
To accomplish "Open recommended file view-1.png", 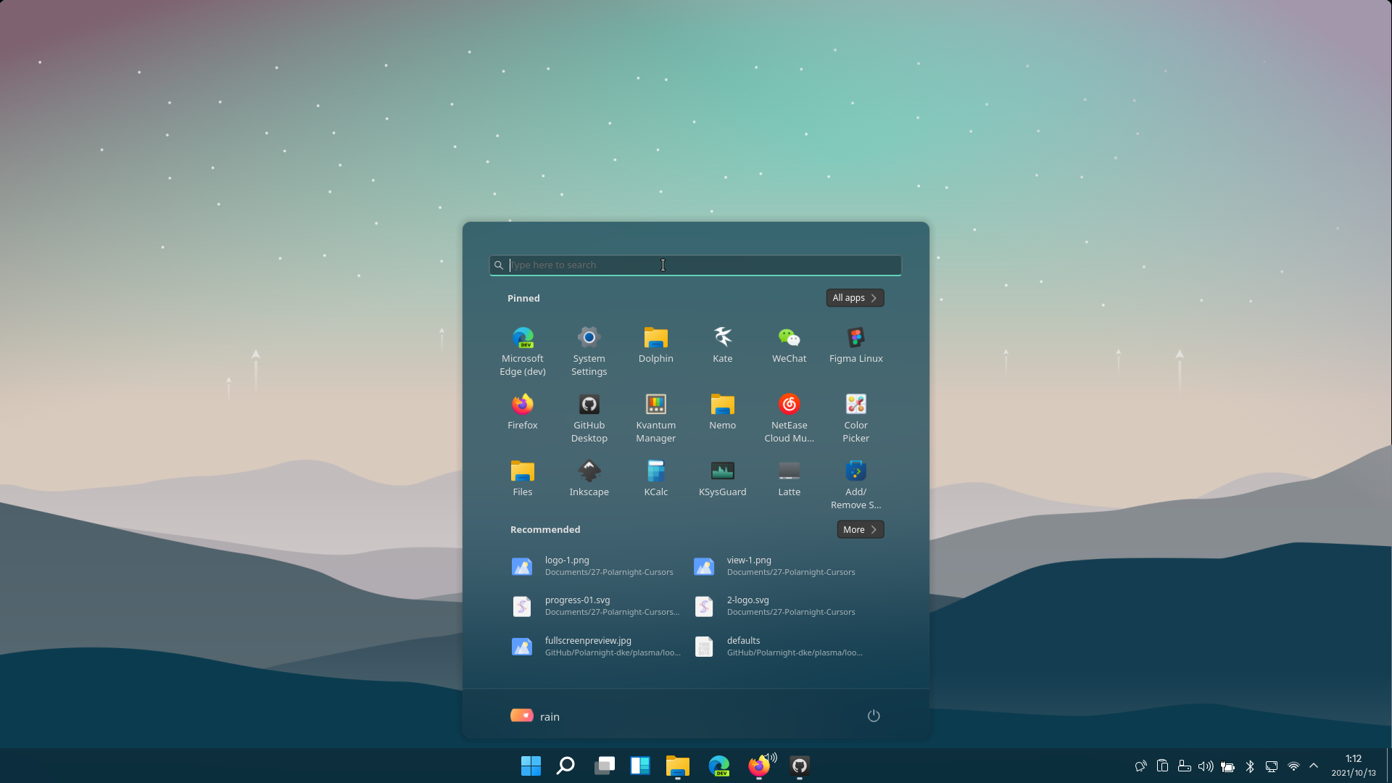I will coord(776,565).
